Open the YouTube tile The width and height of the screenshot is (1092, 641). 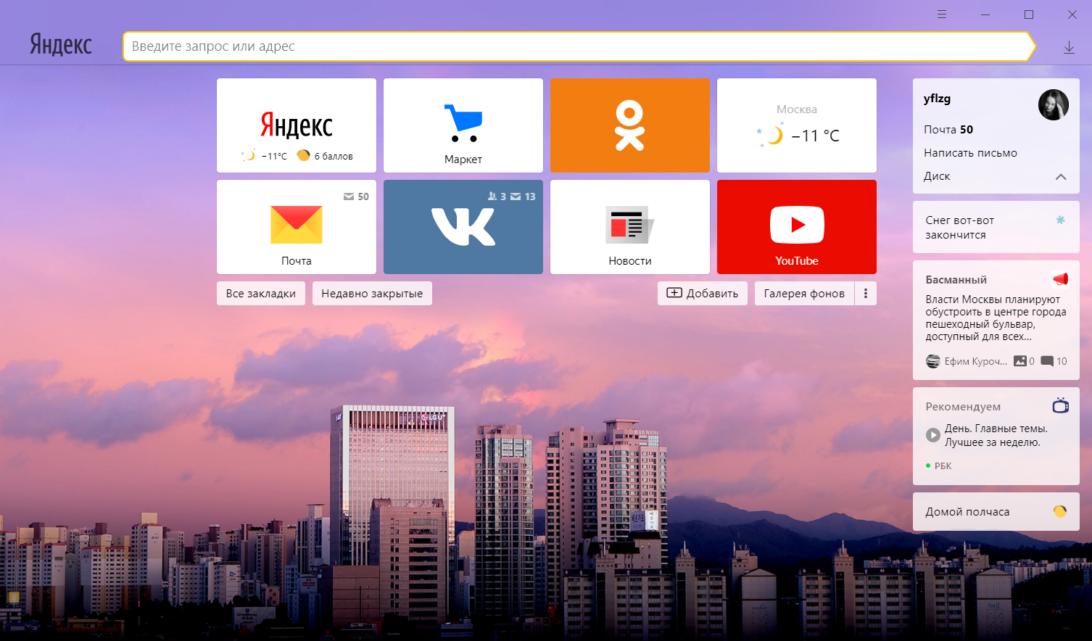click(796, 227)
